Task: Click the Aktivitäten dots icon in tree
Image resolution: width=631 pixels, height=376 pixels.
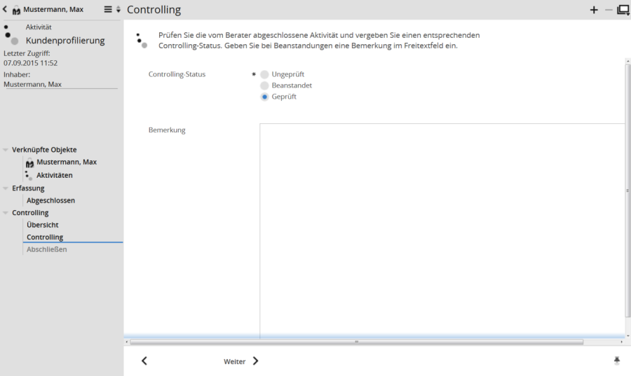Action: coord(29,176)
